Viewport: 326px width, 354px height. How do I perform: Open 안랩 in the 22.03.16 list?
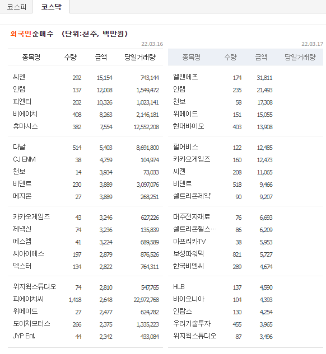coord(19,89)
